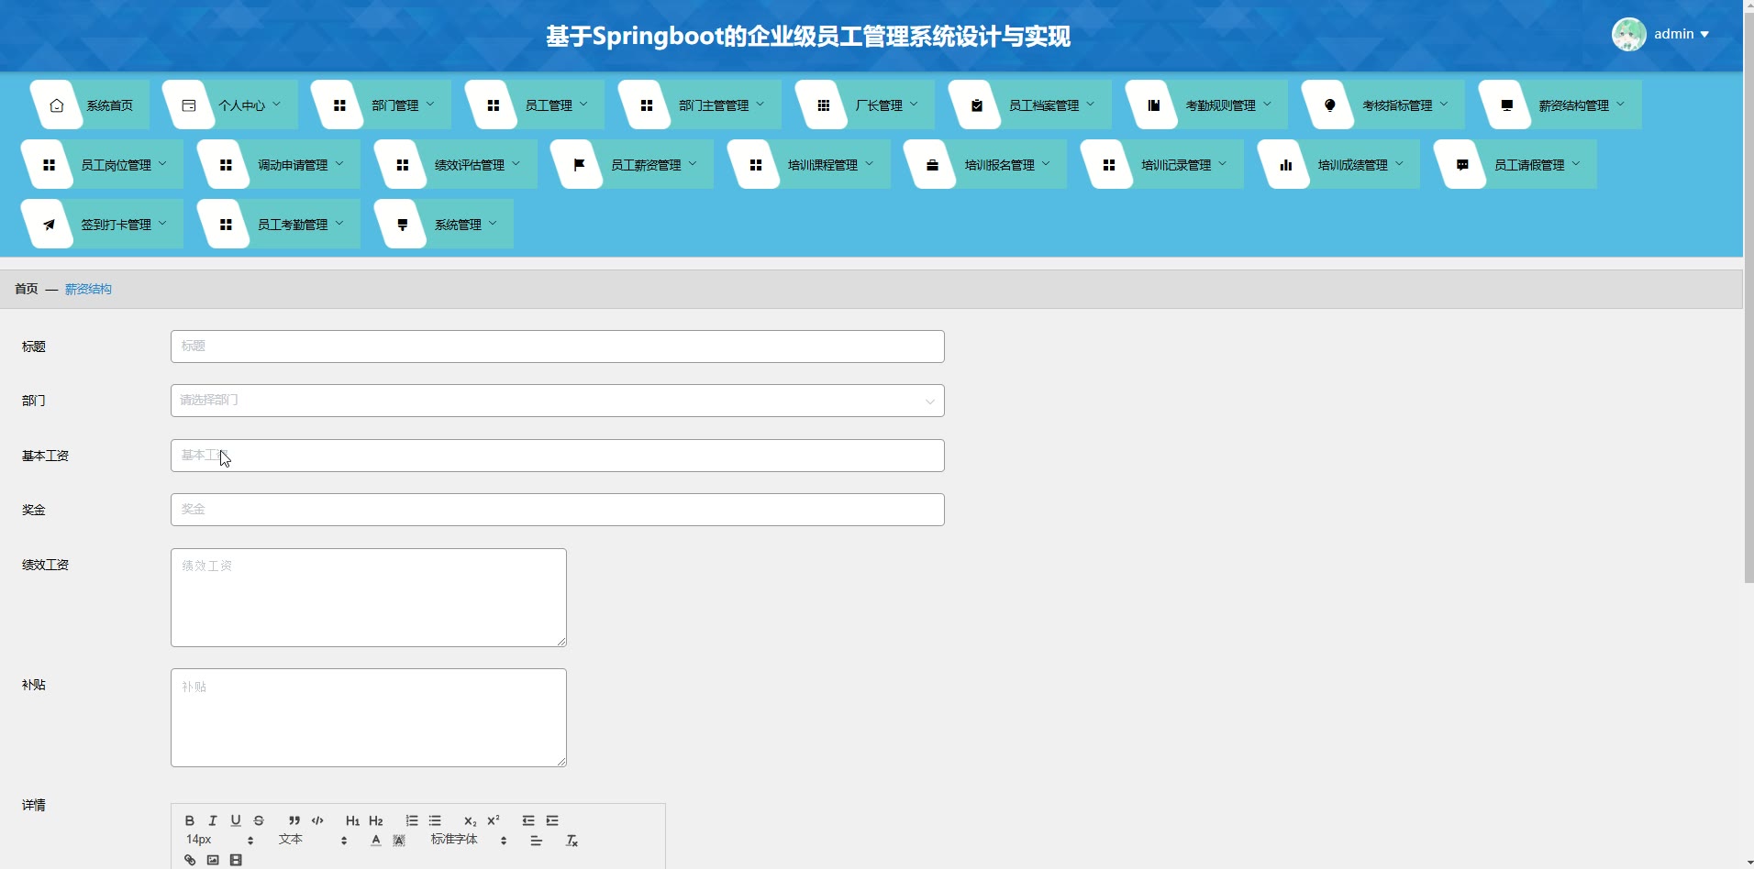Open the 薪资结构管理 menu
The width and height of the screenshot is (1754, 869).
pyautogui.click(x=1560, y=105)
